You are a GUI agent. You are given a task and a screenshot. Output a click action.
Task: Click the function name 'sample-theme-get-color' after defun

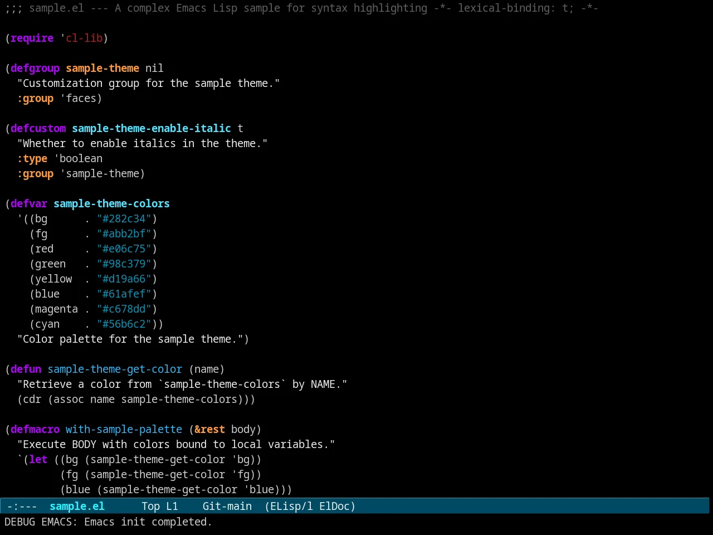115,369
